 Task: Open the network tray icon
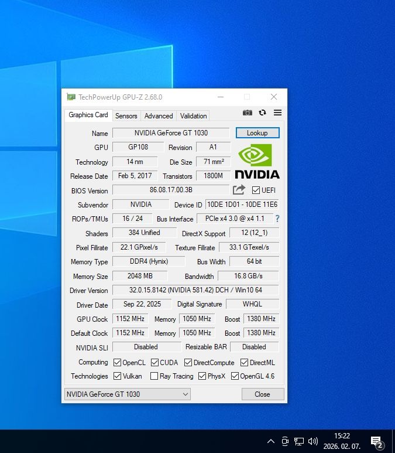(x=299, y=441)
